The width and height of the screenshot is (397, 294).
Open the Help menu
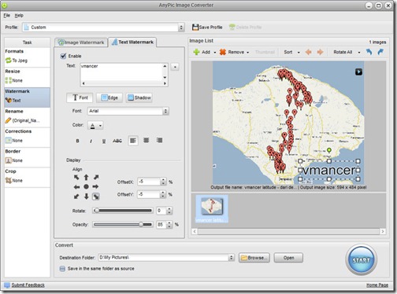point(19,16)
